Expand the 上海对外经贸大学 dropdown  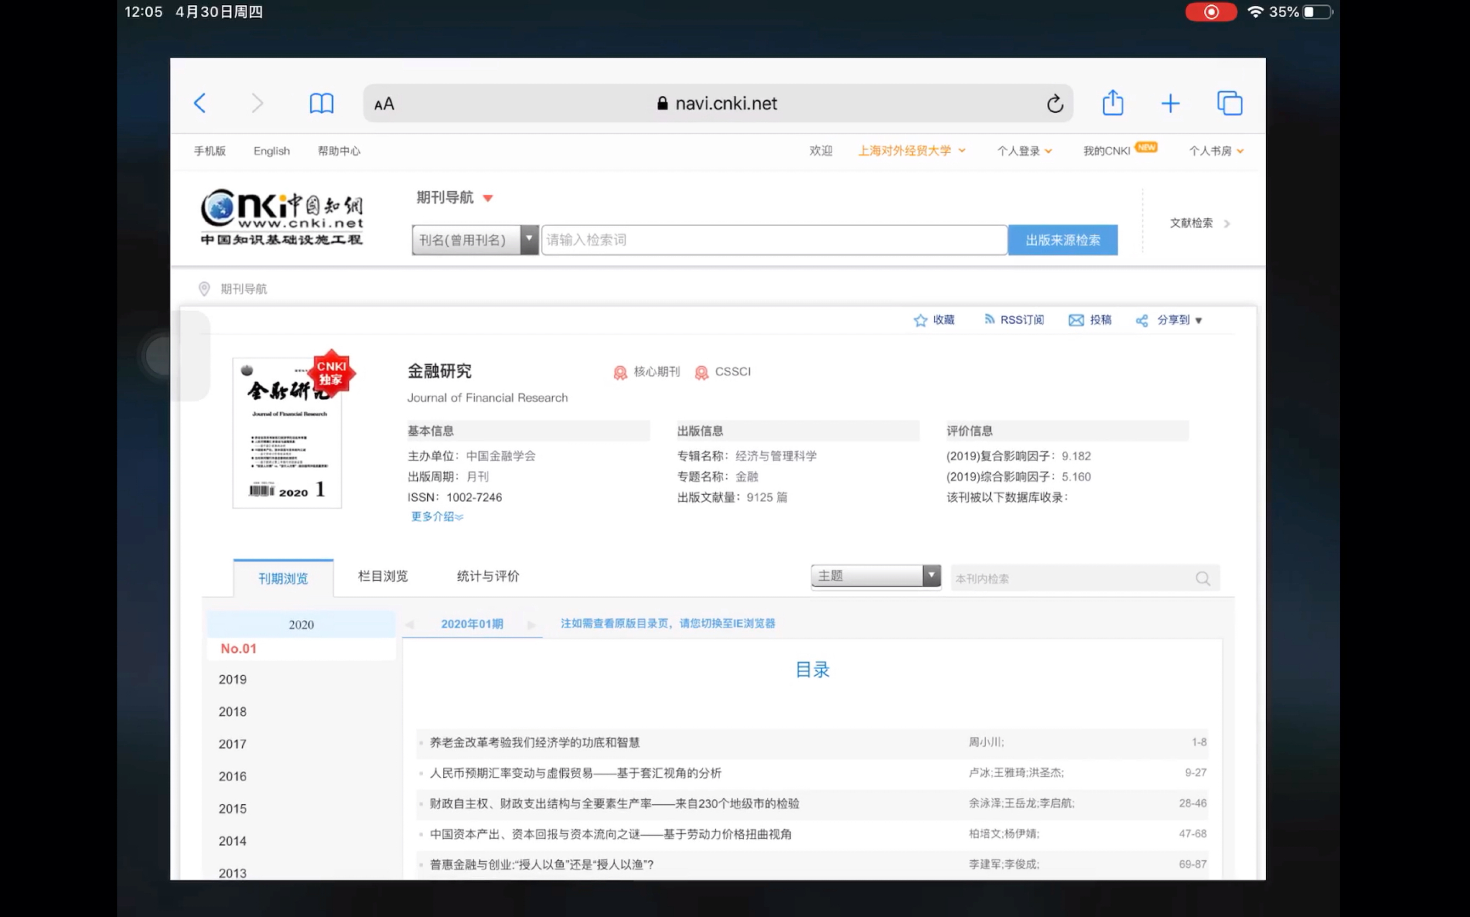[912, 150]
